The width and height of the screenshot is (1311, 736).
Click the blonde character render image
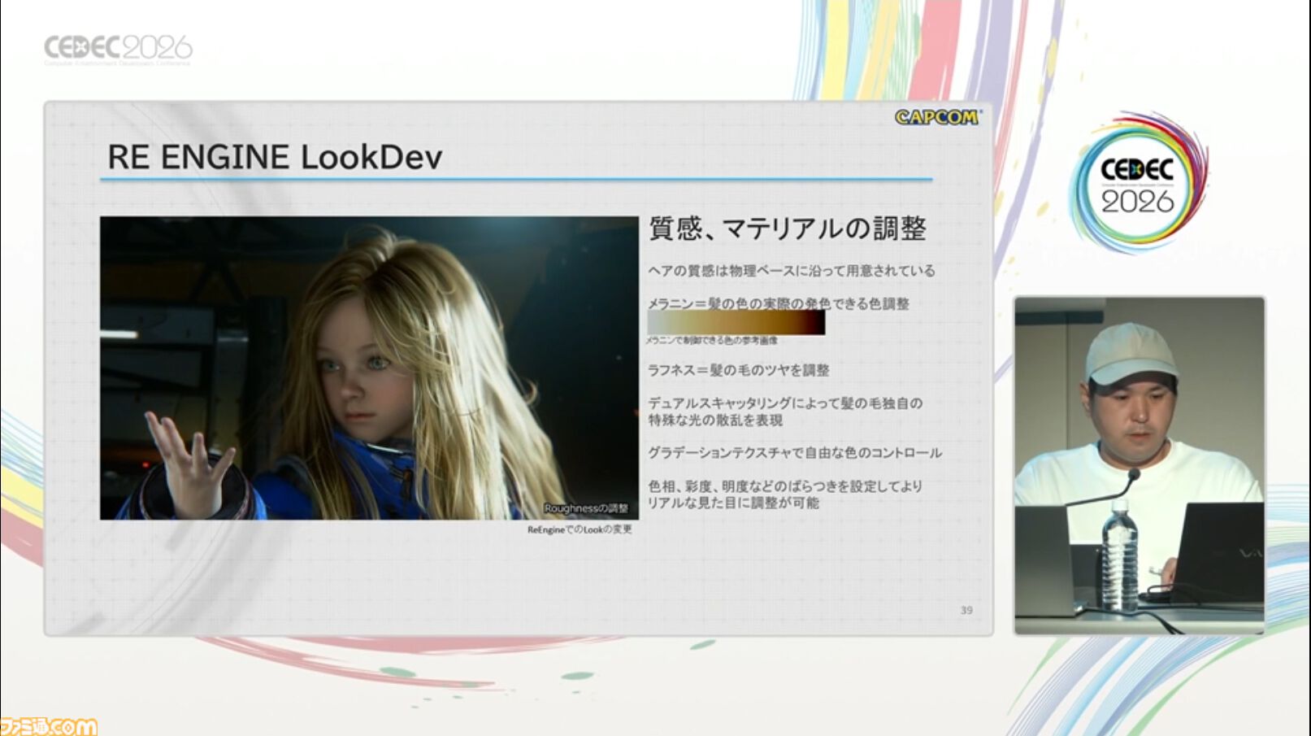pos(369,368)
